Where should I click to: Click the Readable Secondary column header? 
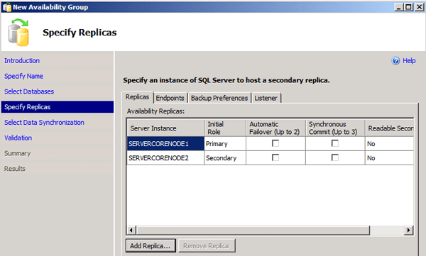click(x=389, y=128)
